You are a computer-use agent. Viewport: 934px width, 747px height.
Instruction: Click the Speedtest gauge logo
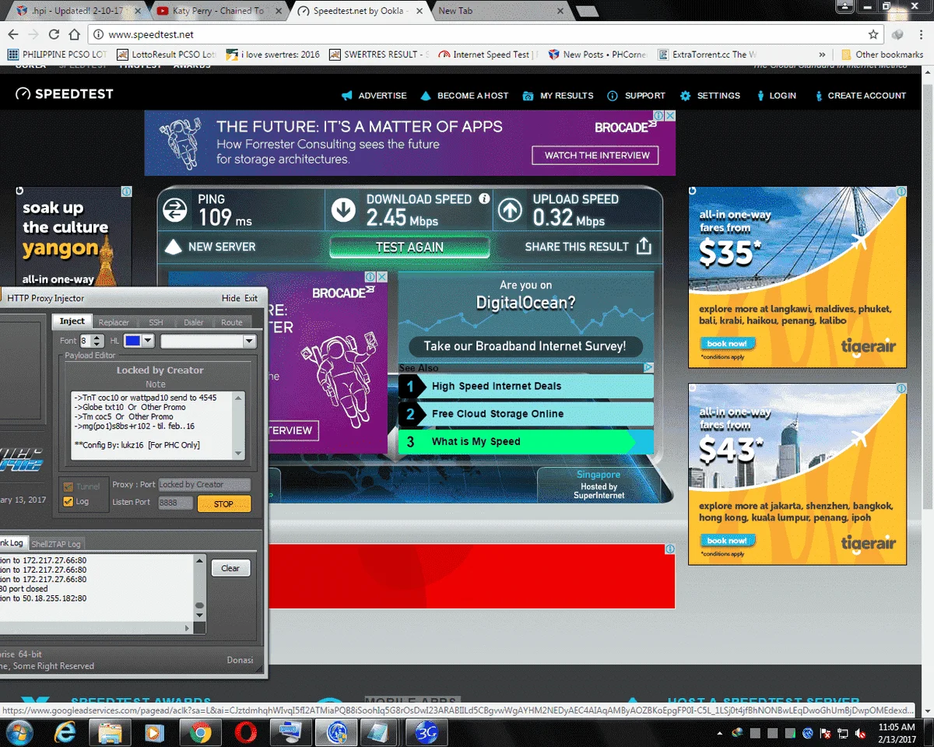click(23, 94)
